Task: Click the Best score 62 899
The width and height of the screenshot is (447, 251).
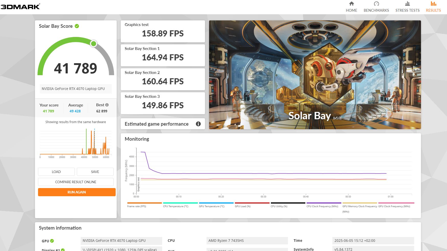Action: coord(102,111)
